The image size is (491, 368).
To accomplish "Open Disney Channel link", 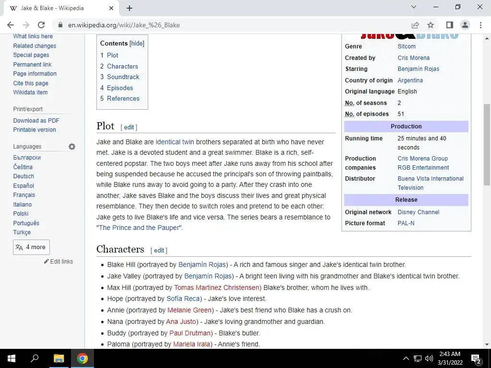I will coord(418,212).
